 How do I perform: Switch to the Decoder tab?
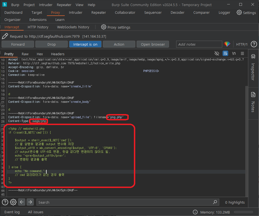[178, 12]
